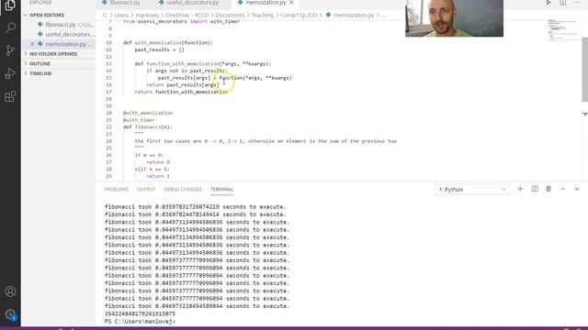Click the editor vertical scrollbar
The image size is (588, 330).
pyautogui.click(x=584, y=70)
